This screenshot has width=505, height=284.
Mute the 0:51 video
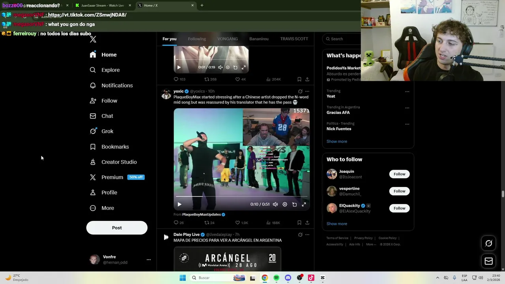pos(275,204)
